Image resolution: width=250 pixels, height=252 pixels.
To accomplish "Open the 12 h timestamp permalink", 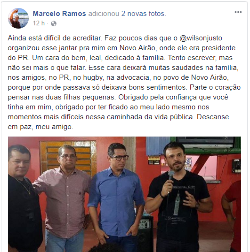I will [x=39, y=23].
